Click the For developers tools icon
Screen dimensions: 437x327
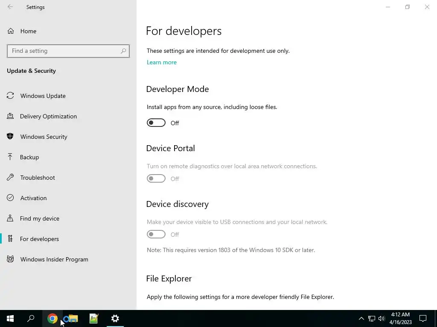pos(10,238)
